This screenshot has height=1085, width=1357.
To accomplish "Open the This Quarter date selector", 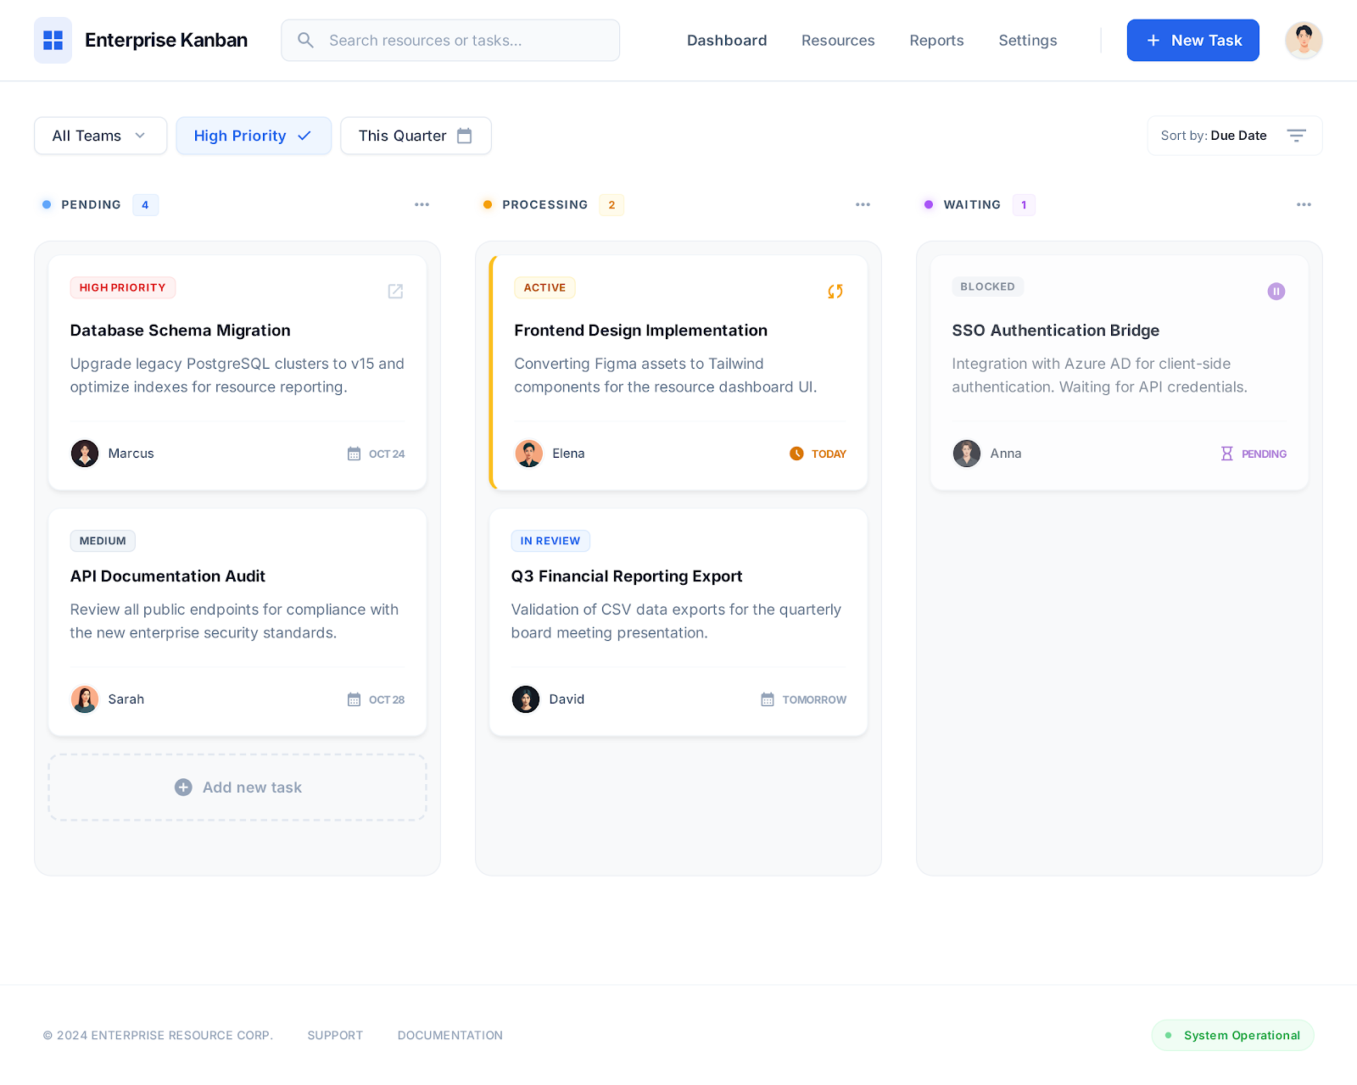I will tap(415, 135).
